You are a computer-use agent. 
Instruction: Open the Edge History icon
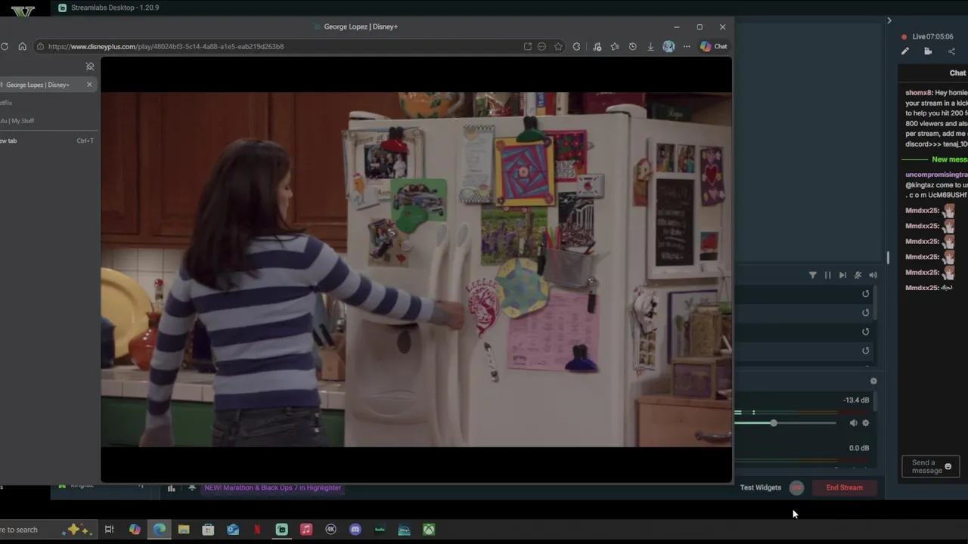coord(633,46)
